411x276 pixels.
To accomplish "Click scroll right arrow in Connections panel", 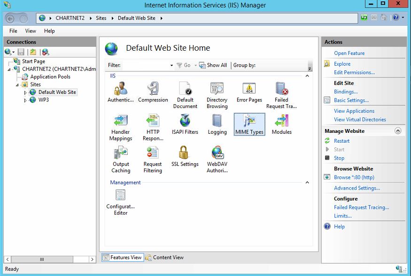I will pos(92,259).
